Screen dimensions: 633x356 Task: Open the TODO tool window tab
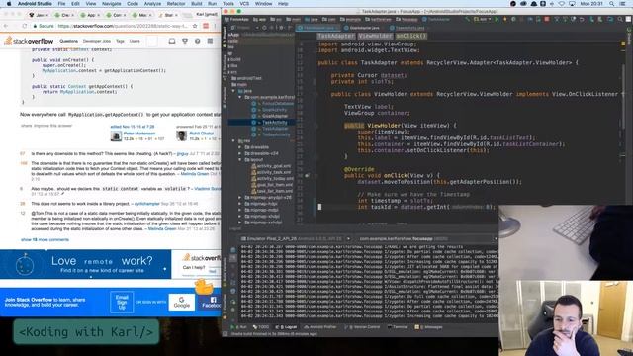261,327
